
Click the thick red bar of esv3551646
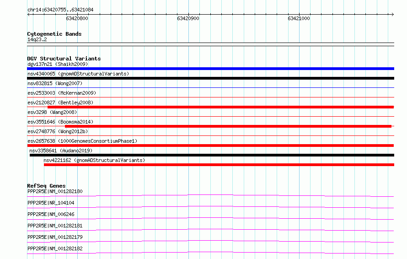(x=228, y=126)
